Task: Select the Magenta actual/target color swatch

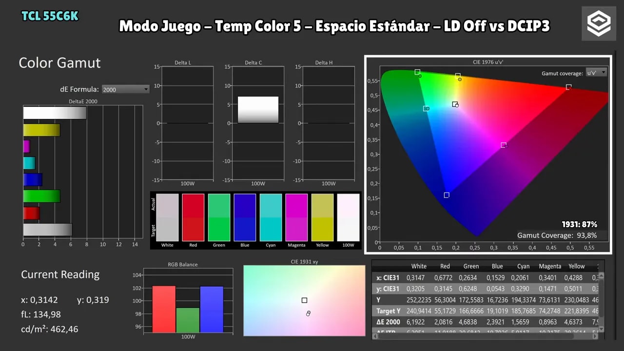Action: click(x=296, y=217)
